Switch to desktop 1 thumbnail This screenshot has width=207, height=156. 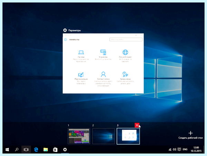coord(79,136)
